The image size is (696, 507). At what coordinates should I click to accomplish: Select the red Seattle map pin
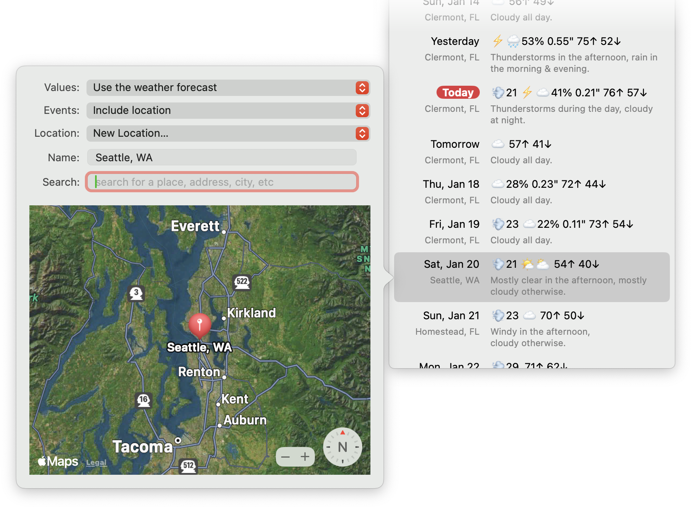click(200, 325)
